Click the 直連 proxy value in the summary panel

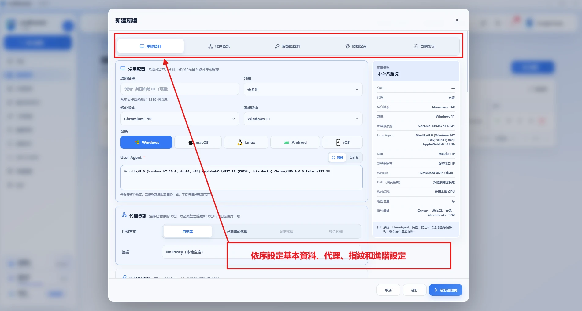coord(452,97)
